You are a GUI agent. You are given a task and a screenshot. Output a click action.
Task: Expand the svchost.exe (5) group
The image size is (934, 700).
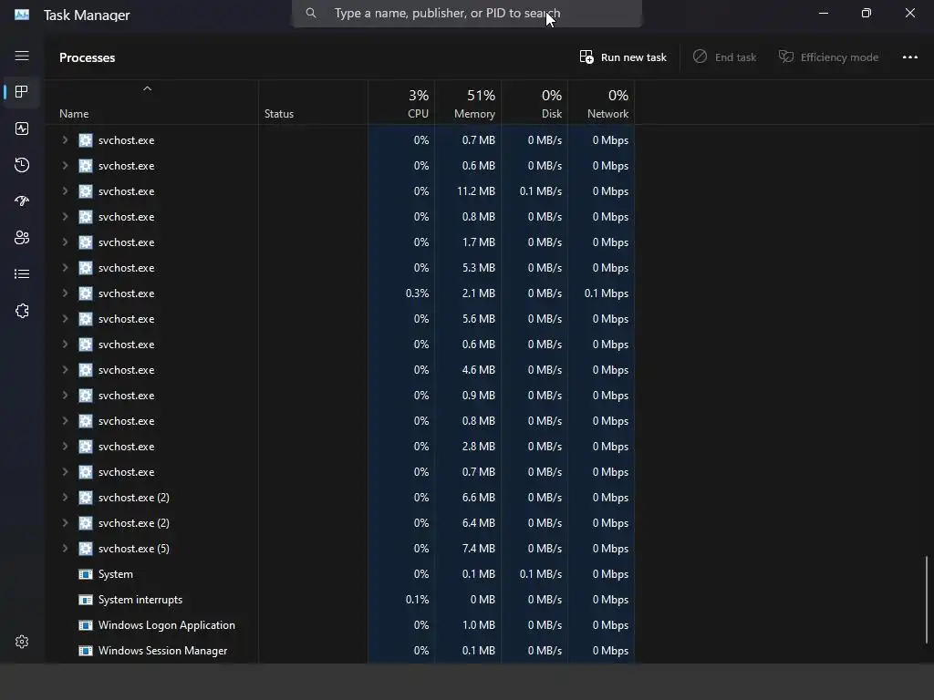coord(65,549)
